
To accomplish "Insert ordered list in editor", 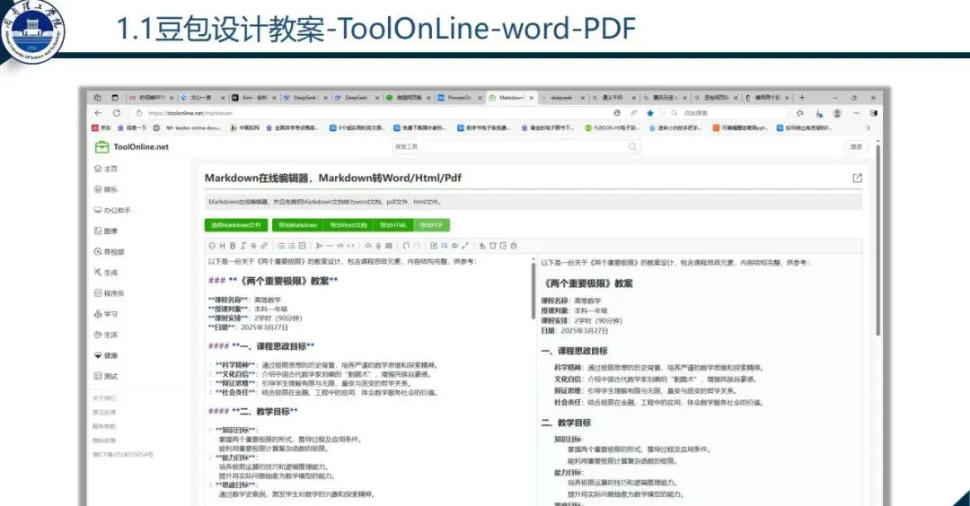I will 292,245.
